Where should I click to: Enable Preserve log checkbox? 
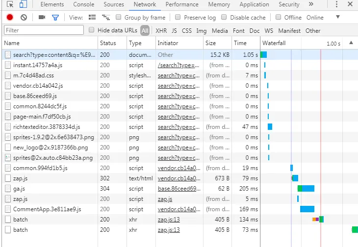178,17
